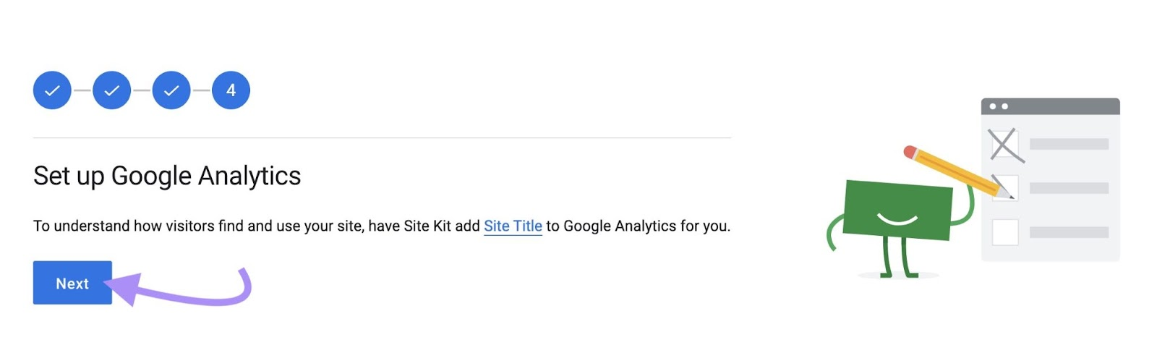This screenshot has width=1157, height=358.
Task: Click the step 4 circle indicator
Action: click(231, 90)
